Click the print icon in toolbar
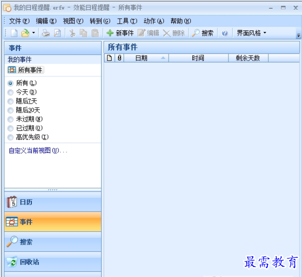This screenshot has height=277, width=302. (x=46, y=33)
